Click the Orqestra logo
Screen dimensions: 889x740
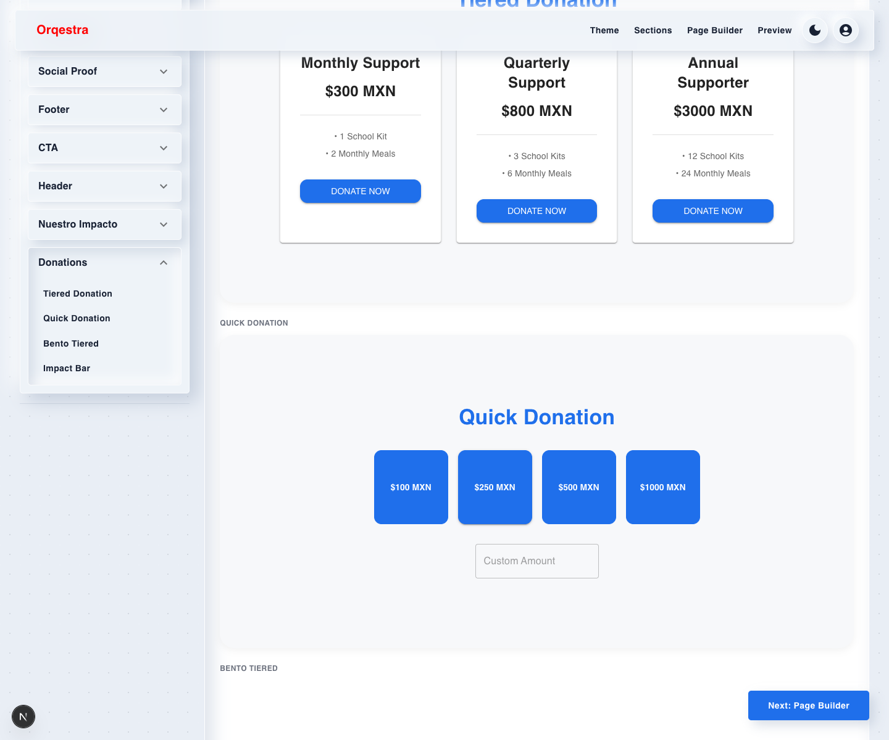click(62, 30)
